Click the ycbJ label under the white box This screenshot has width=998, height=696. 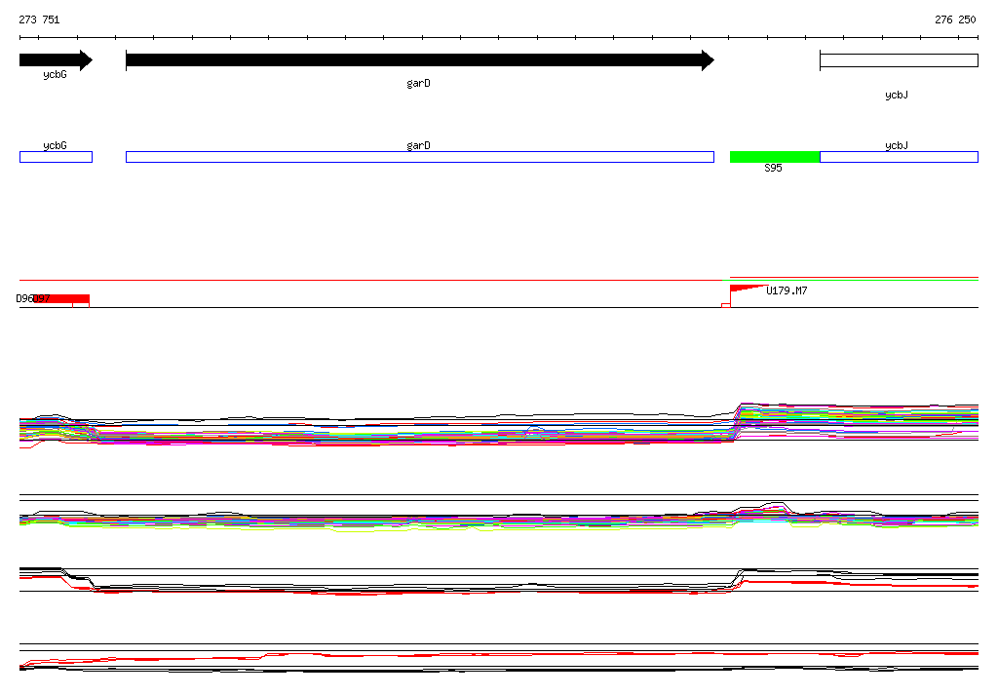(897, 95)
